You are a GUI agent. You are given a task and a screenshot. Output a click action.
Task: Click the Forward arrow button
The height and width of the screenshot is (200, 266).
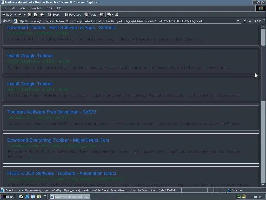[x=20, y=15]
